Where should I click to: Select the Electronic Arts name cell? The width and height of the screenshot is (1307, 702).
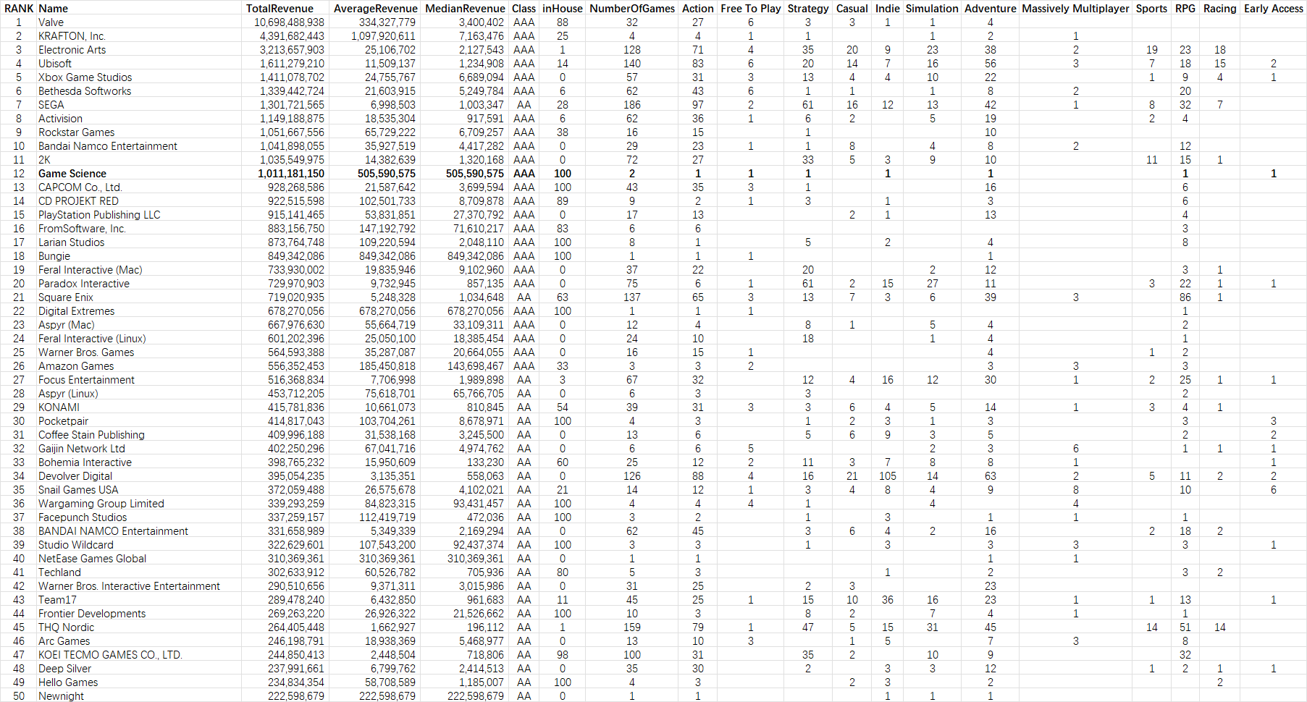72,50
